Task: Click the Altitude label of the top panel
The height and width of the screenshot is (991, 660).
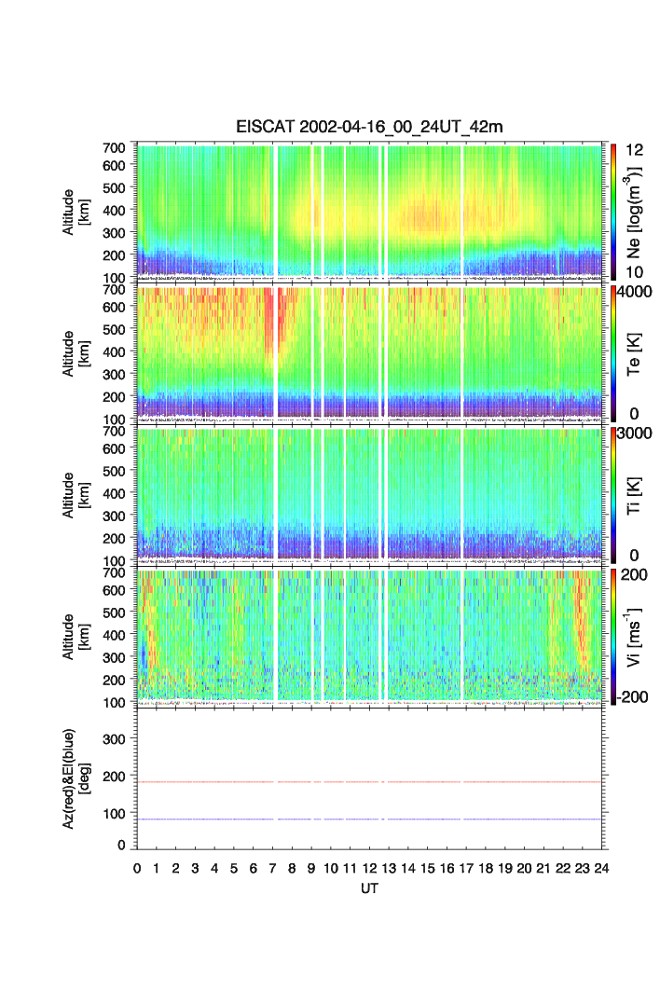Action: [x=76, y=209]
